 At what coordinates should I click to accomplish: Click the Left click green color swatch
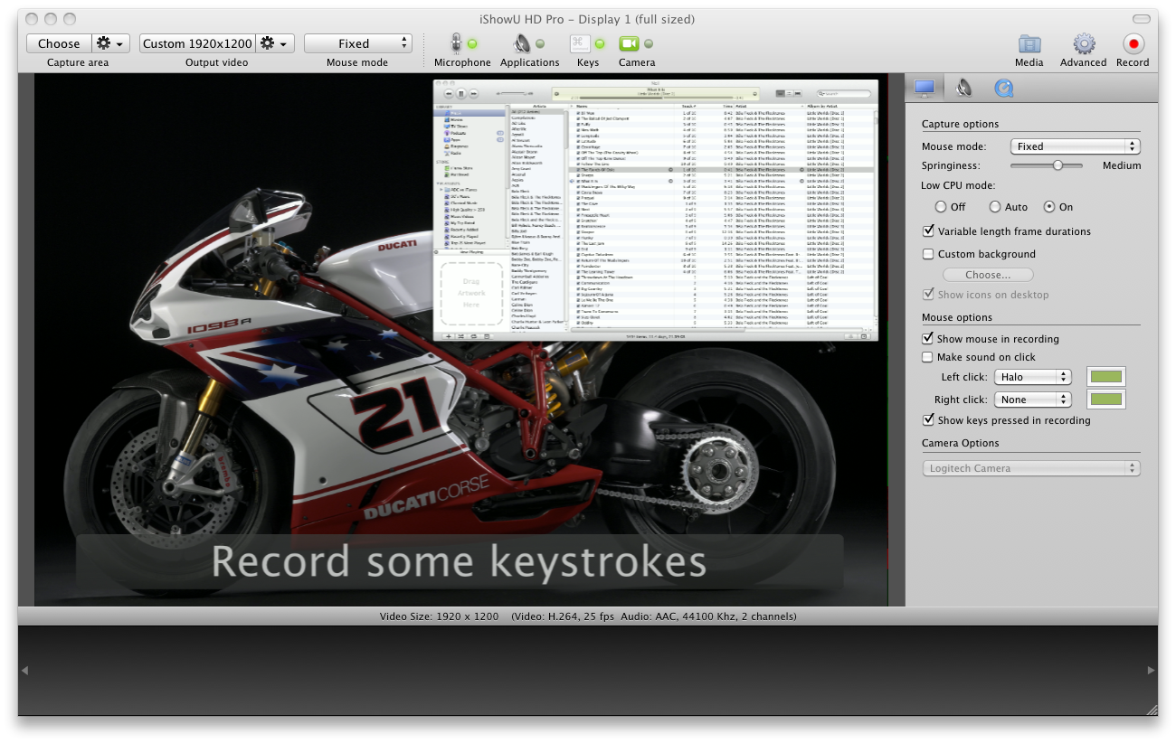[x=1106, y=377]
